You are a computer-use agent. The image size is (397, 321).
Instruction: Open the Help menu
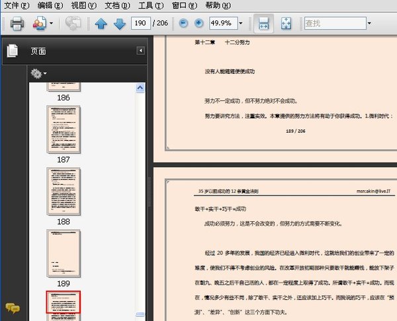pyautogui.click(x=218, y=5)
